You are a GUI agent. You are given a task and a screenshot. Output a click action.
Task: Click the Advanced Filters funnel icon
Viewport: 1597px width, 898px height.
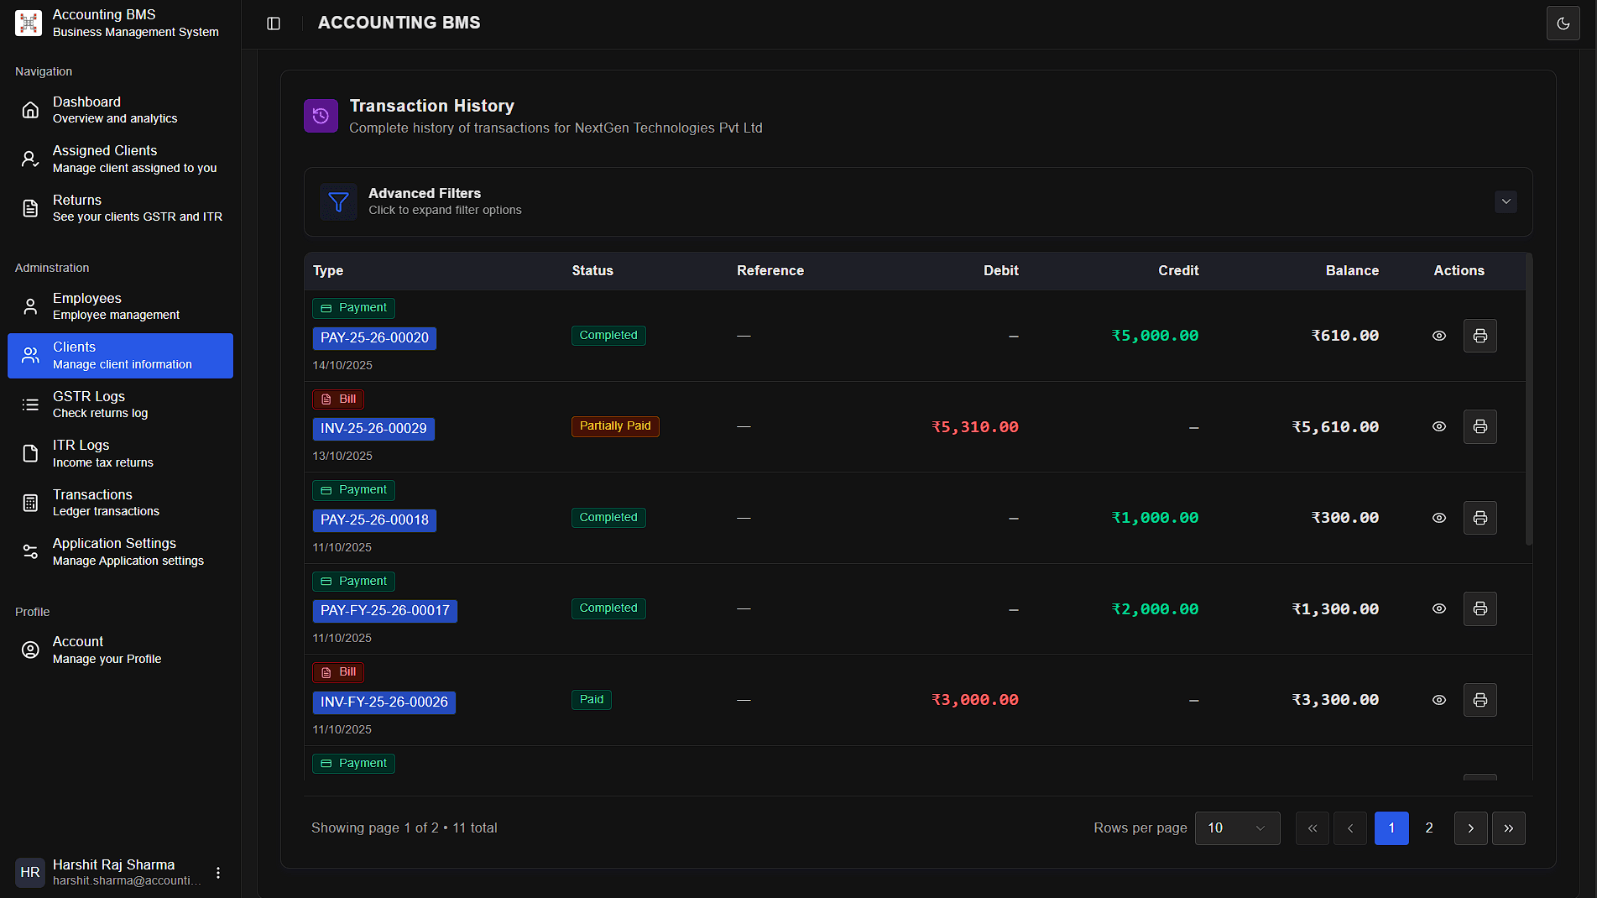click(x=338, y=201)
